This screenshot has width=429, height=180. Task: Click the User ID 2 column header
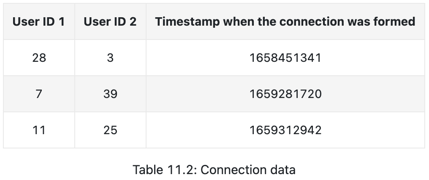tap(110, 21)
